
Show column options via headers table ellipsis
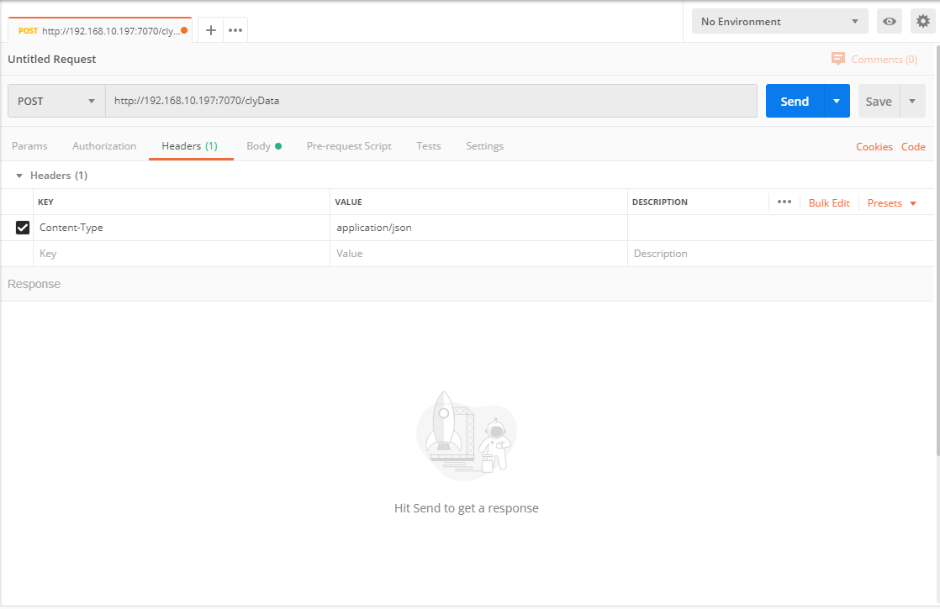click(784, 202)
